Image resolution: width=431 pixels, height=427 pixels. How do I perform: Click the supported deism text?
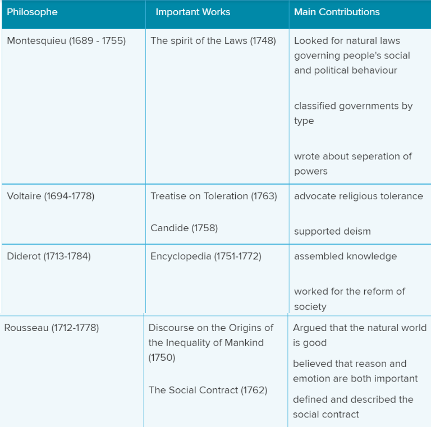click(332, 231)
